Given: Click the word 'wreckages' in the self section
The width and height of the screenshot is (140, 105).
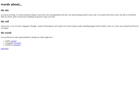Looking at the screenshot, I should [x=5, y=28].
